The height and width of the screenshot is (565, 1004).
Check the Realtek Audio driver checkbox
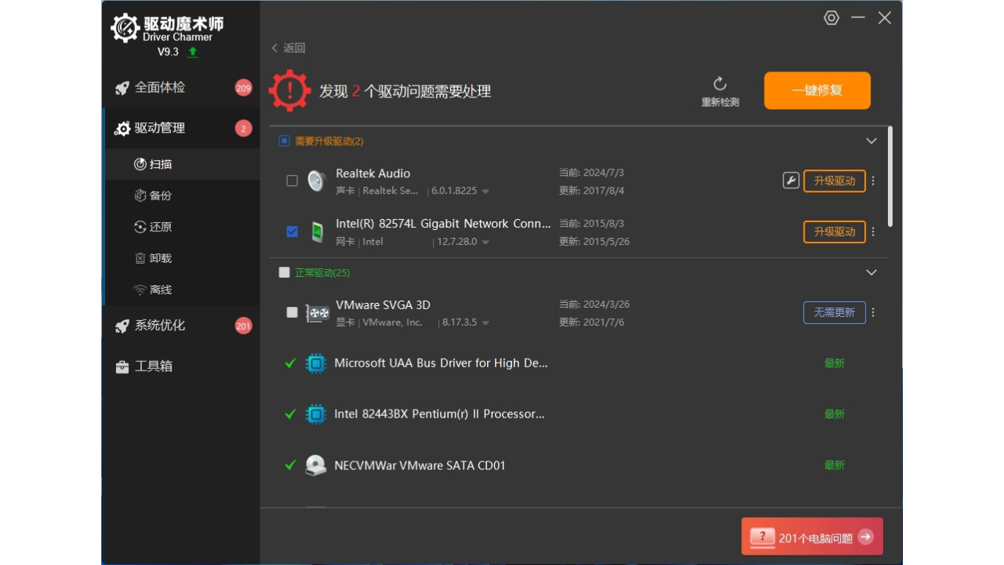[292, 180]
